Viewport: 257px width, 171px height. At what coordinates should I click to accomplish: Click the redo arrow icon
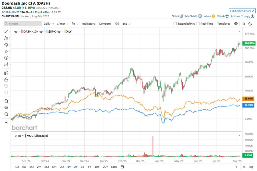pos(6,93)
